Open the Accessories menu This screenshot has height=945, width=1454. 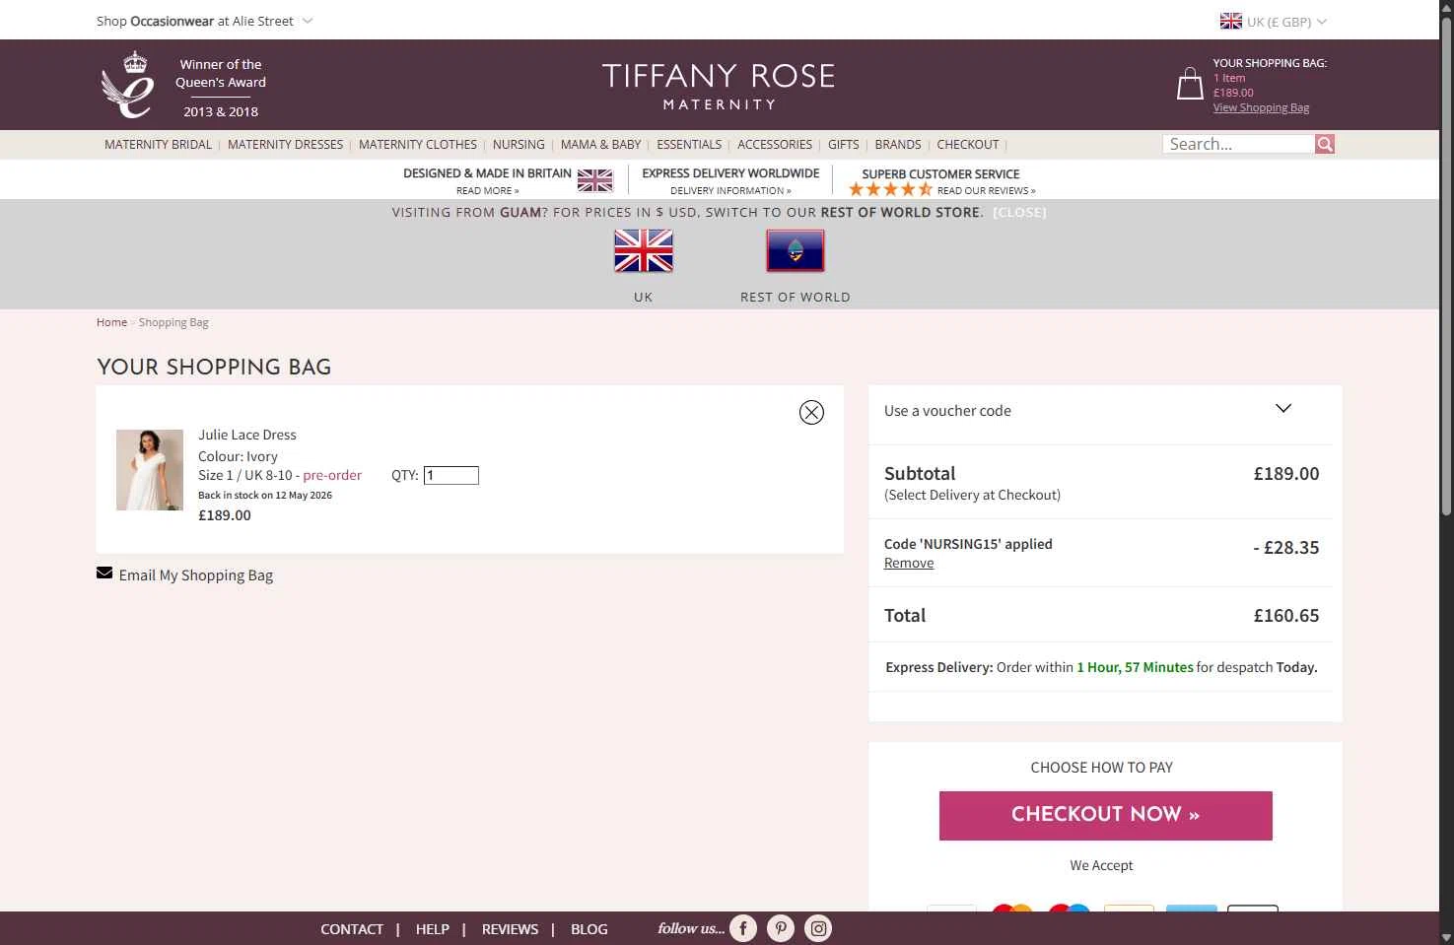pos(775,144)
